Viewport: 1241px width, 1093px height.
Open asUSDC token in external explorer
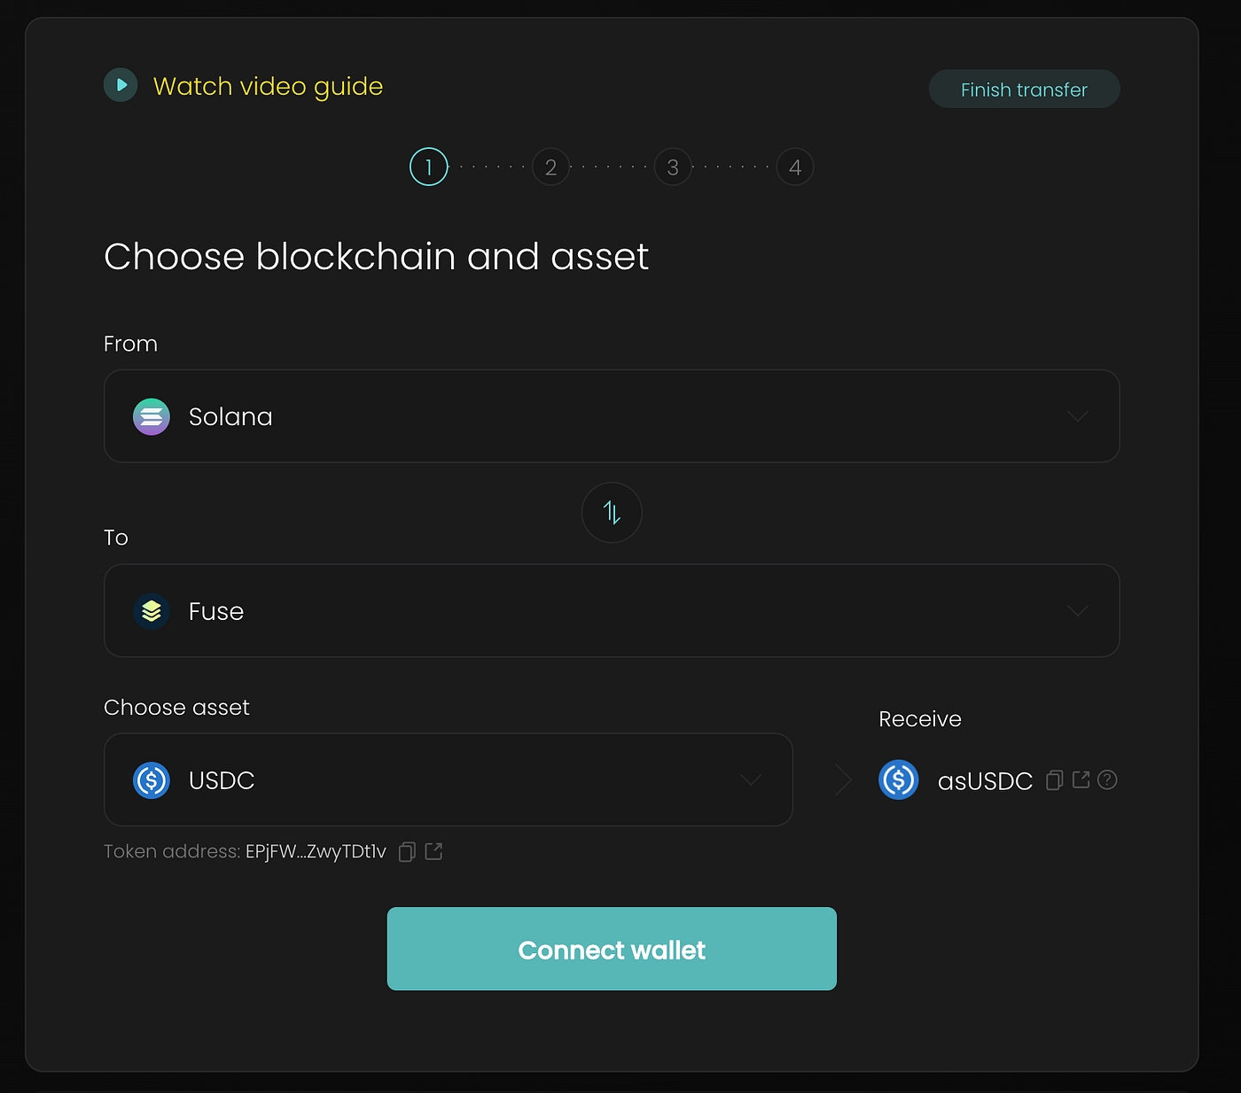pos(1081,779)
